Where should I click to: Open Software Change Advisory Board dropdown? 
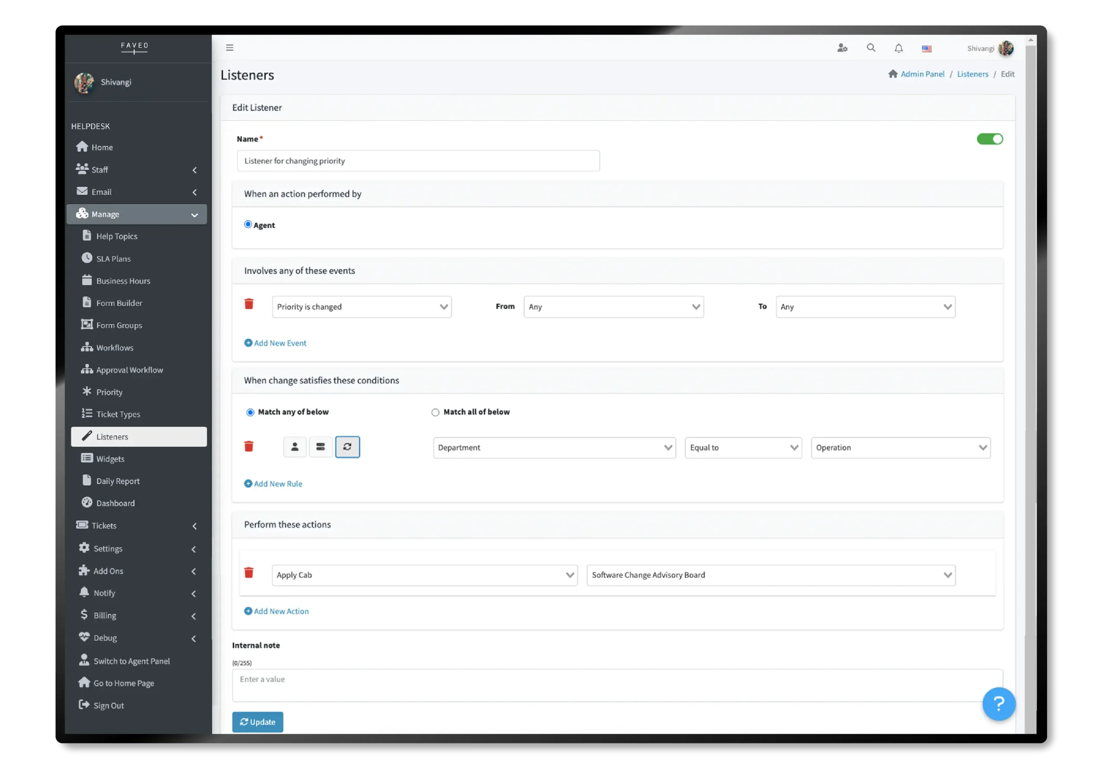771,575
